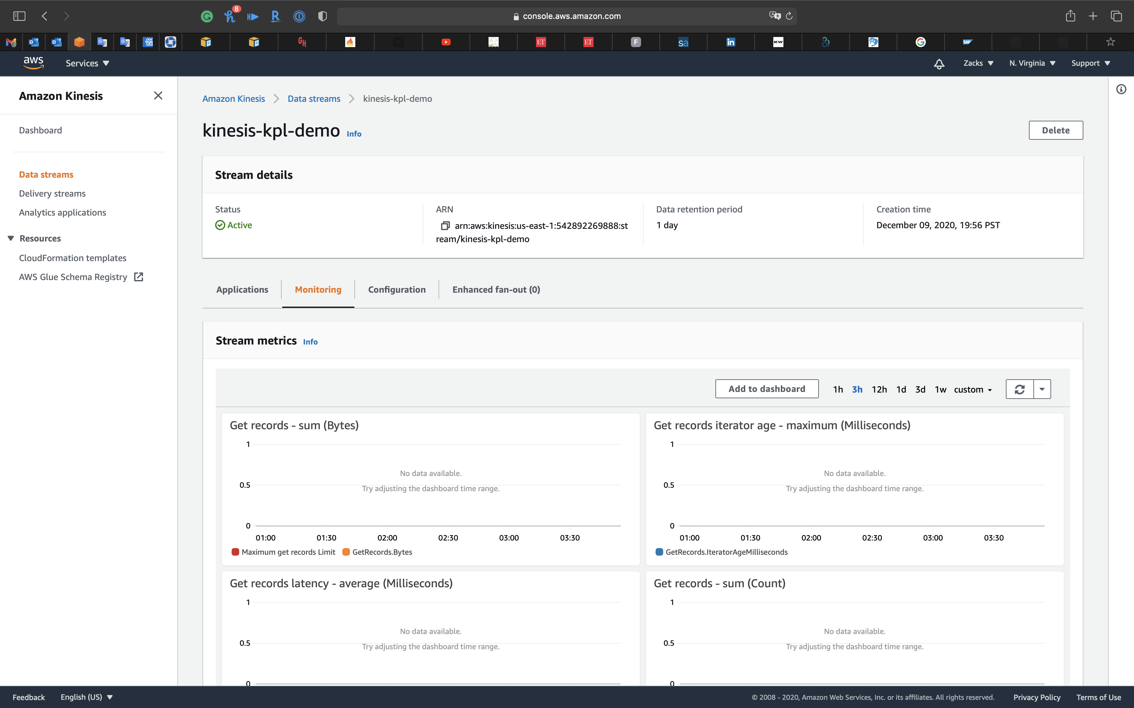This screenshot has height=708, width=1134.
Task: Click the AWS logo home icon
Action: point(33,63)
